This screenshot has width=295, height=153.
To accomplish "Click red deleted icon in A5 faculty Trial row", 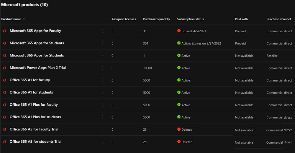I will (x=179, y=129).
